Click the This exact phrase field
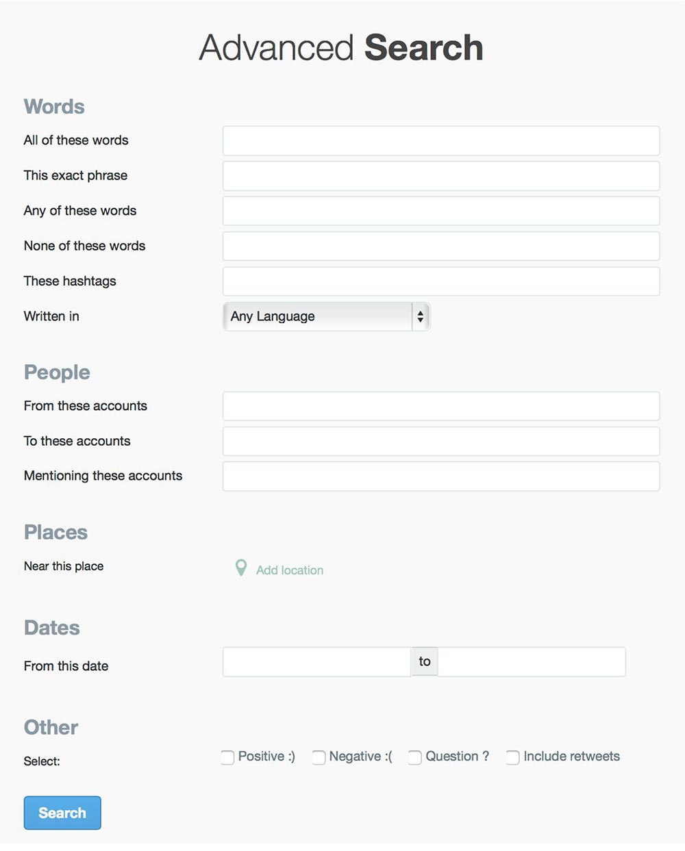The width and height of the screenshot is (685, 851). 441,176
